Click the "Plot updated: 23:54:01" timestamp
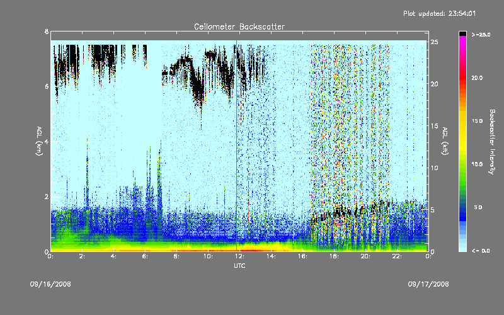The height and width of the screenshot is (315, 504). [439, 13]
